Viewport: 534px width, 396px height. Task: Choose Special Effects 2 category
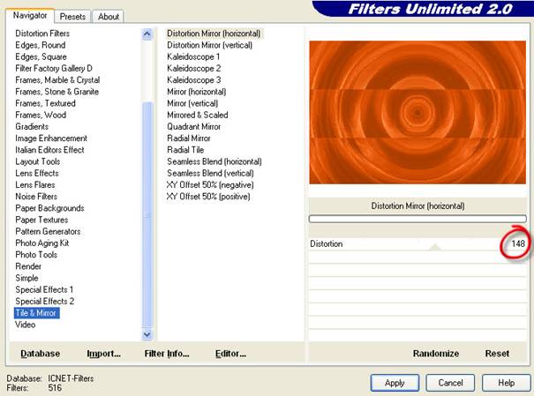[x=45, y=301]
